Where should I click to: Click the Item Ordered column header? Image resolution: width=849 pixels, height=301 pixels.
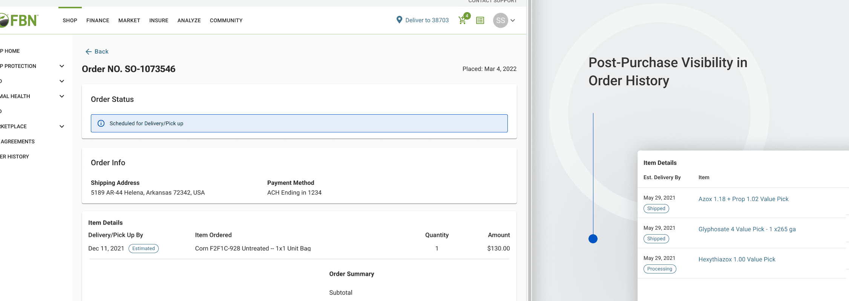point(213,235)
